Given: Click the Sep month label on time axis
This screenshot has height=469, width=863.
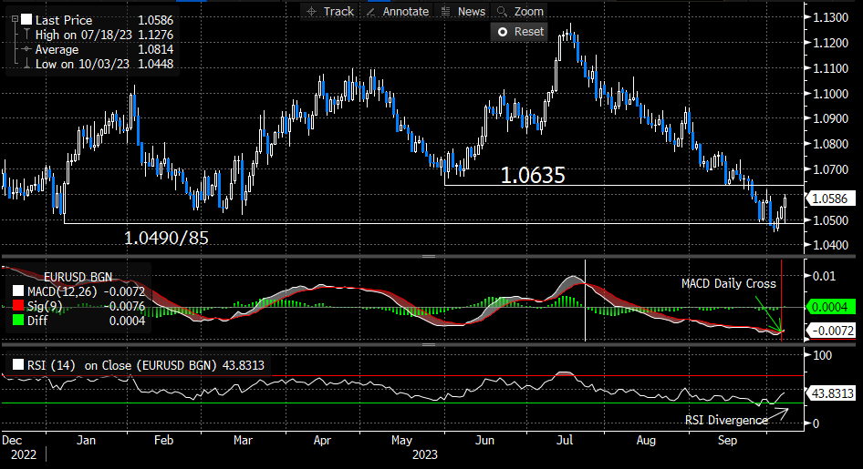Looking at the screenshot, I should pyautogui.click(x=727, y=441).
